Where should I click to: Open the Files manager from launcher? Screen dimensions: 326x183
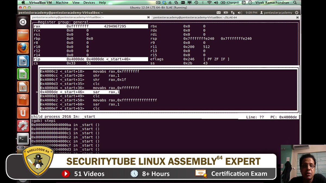point(23,35)
